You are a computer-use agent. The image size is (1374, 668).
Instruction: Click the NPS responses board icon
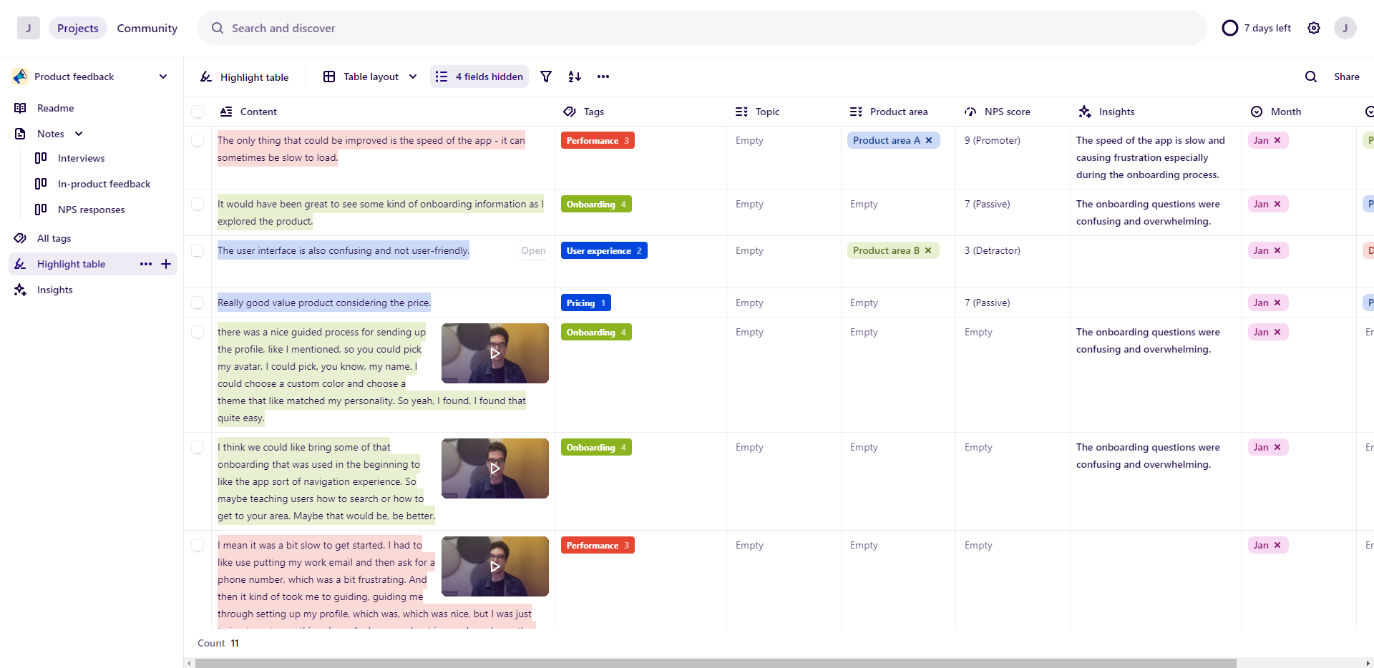41,210
